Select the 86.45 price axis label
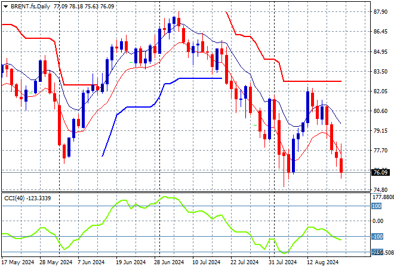 click(380, 32)
